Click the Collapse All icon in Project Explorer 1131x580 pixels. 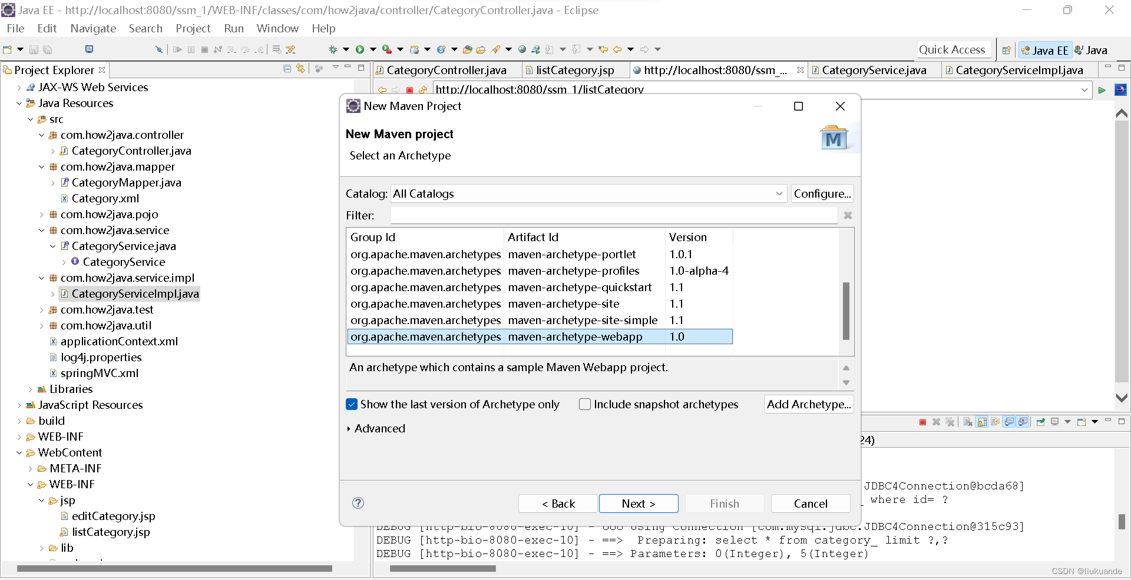point(287,69)
